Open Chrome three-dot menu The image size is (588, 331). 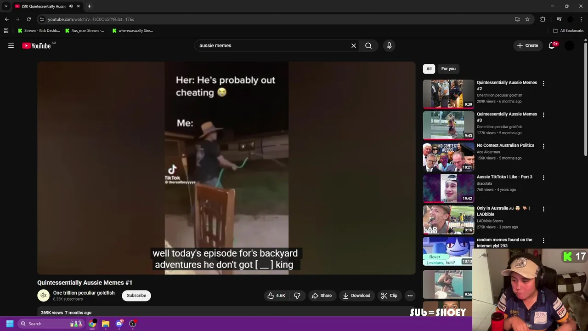click(x=582, y=19)
